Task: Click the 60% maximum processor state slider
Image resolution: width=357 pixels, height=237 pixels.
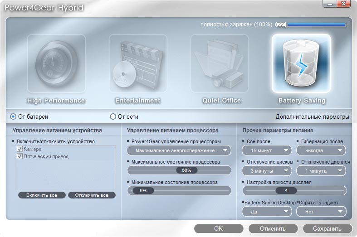Action: coord(187,170)
